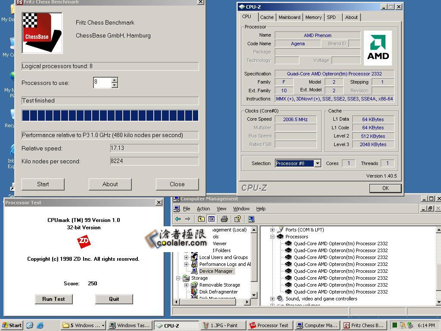Click the Relative speed field showing 17.13
Screen dimensions: 441x331
click(x=155, y=148)
